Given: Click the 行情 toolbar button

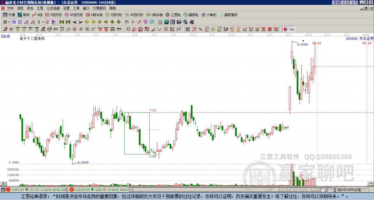Looking at the screenshot, I should (9, 15).
